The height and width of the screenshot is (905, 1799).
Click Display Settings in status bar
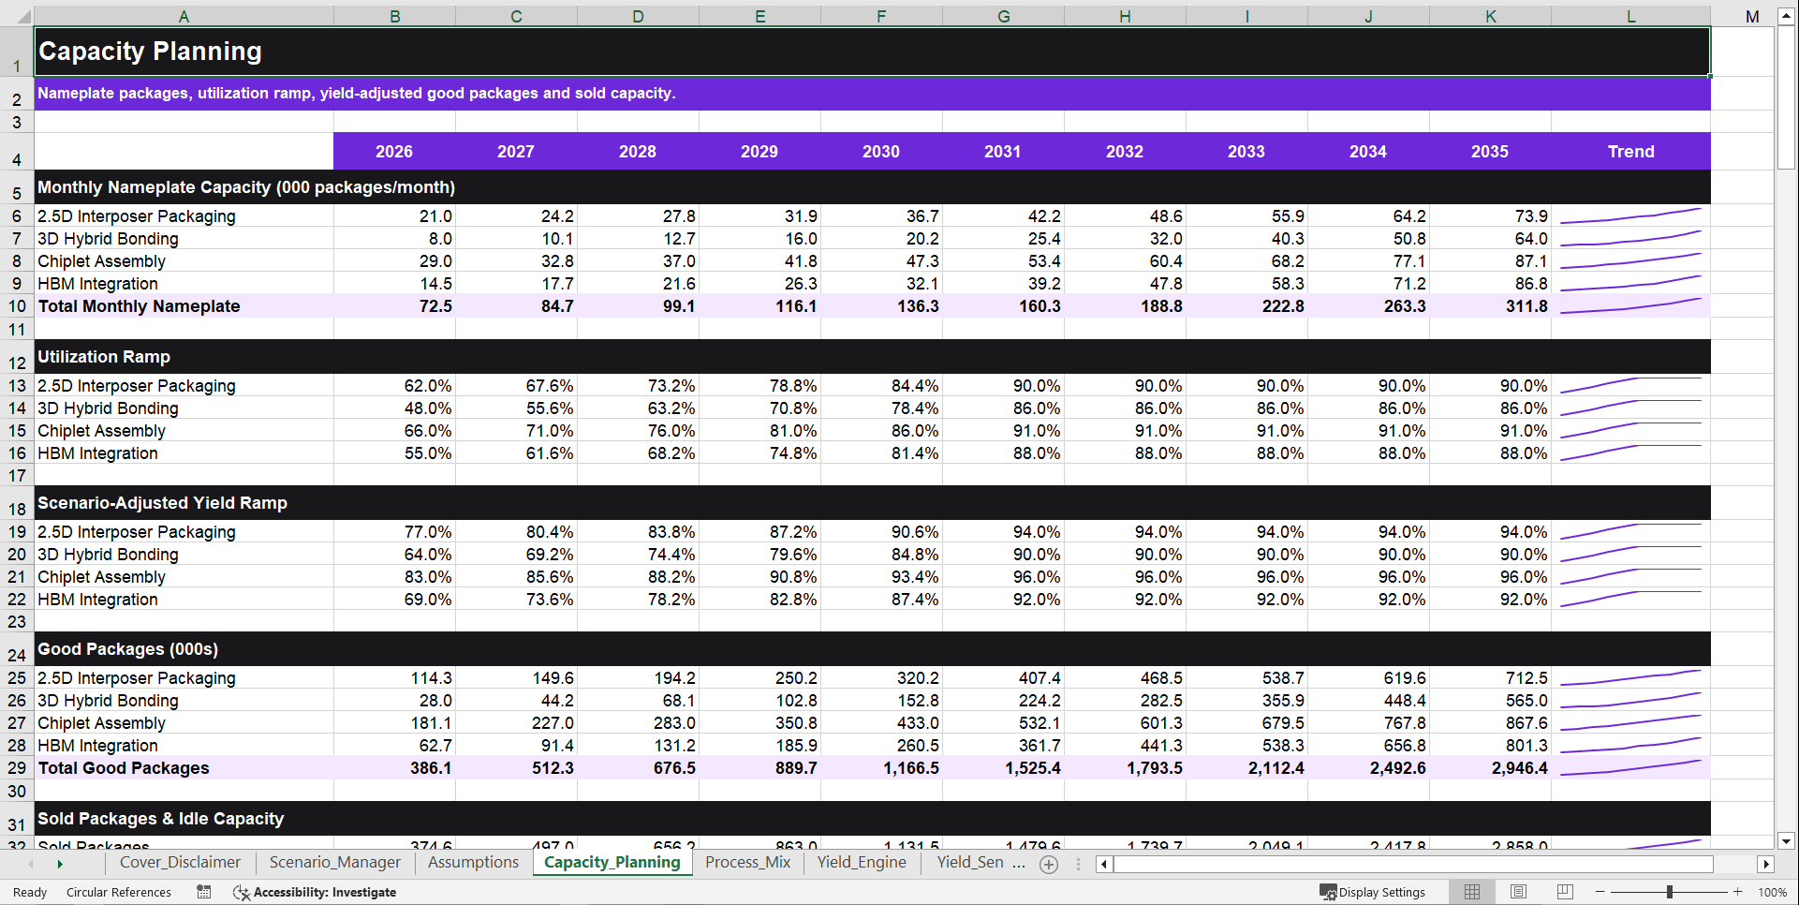point(1373,892)
